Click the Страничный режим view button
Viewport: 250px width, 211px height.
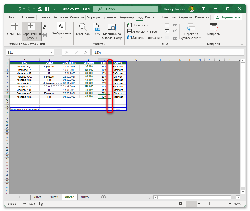click(x=31, y=31)
